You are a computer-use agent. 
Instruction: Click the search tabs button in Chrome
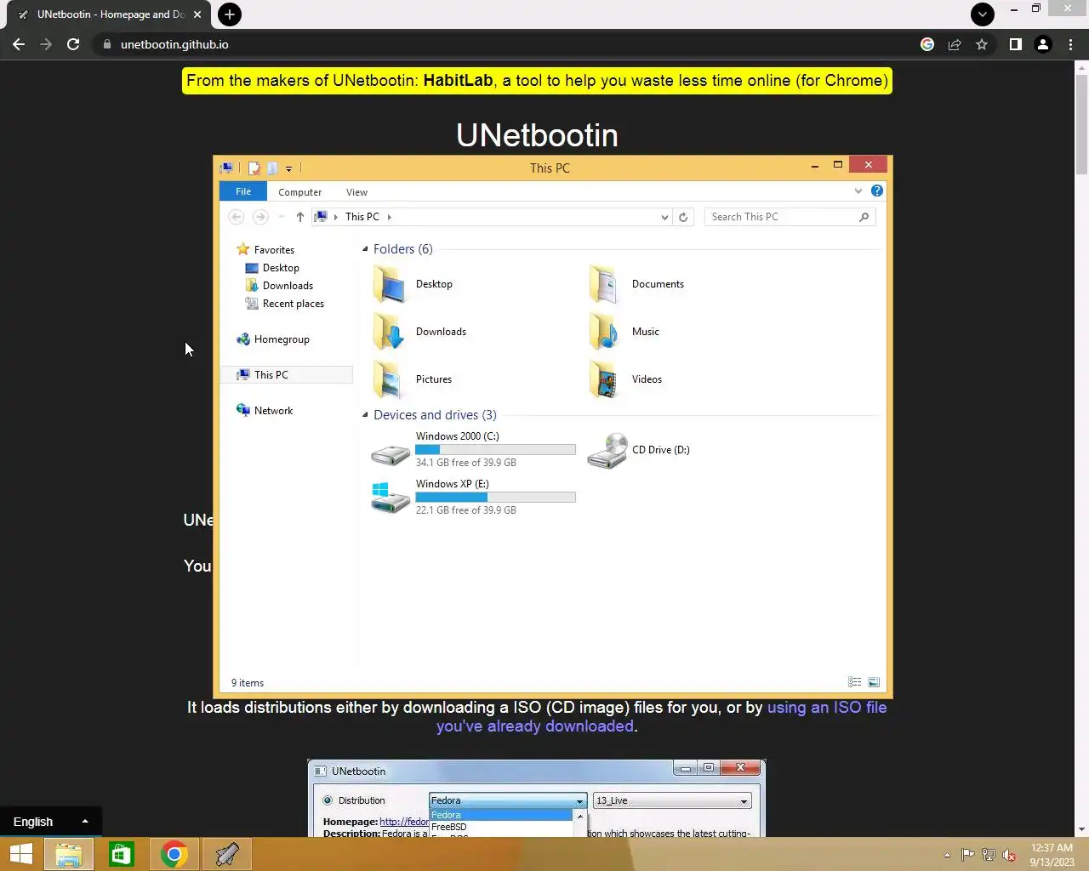[983, 14]
